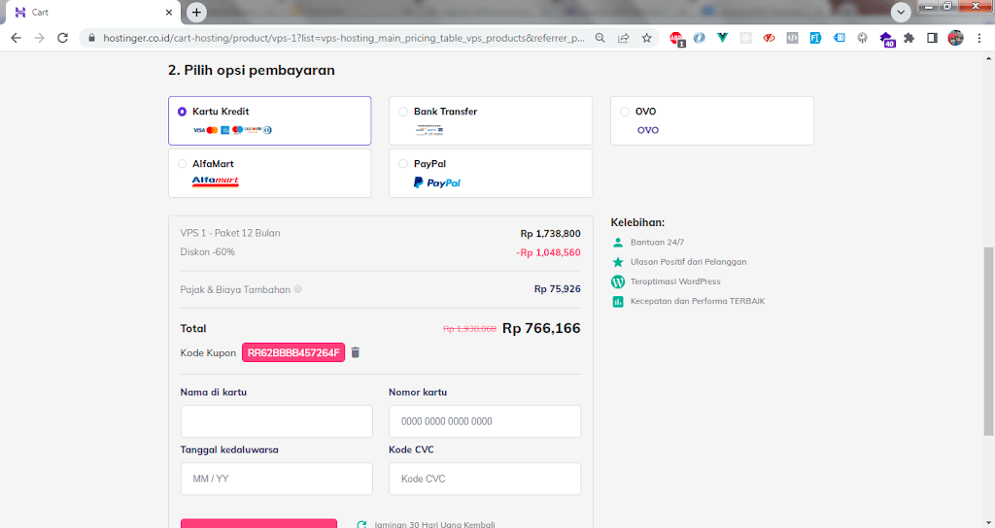Remove coupon with the trash icon
Viewport: 995px width, 528px height.
pos(356,352)
